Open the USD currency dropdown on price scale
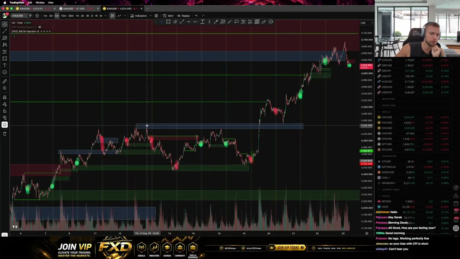Image resolution: width=460 pixels, height=259 pixels. tap(367, 23)
